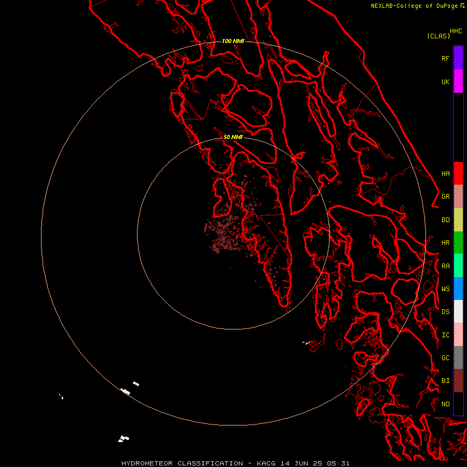This screenshot has height=467, width=467.
Task: Click the HA legend label
Action: pos(445,173)
